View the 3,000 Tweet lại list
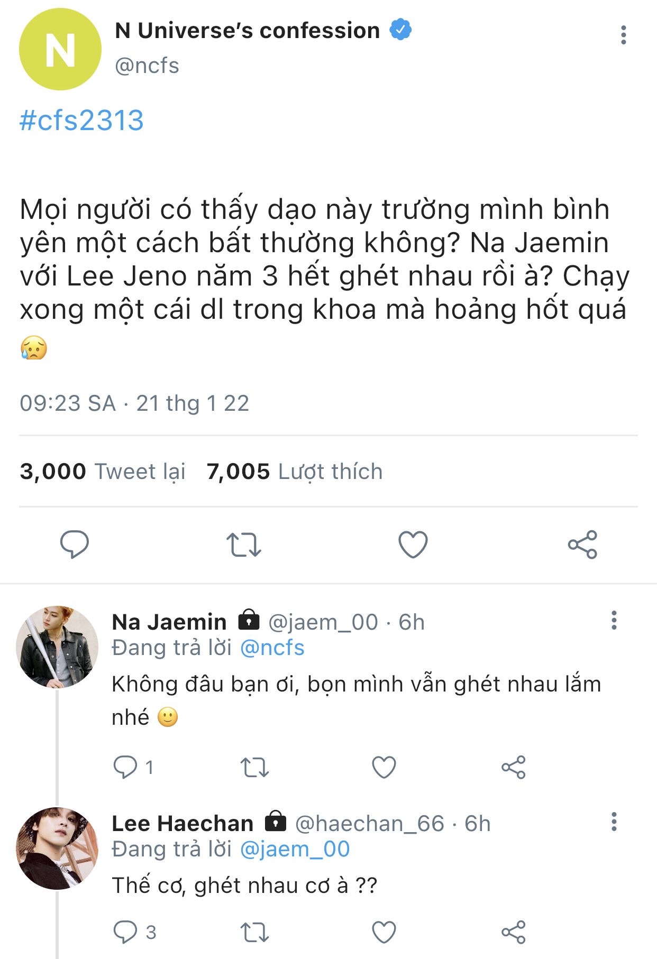This screenshot has height=959, width=657. pyautogui.click(x=103, y=471)
